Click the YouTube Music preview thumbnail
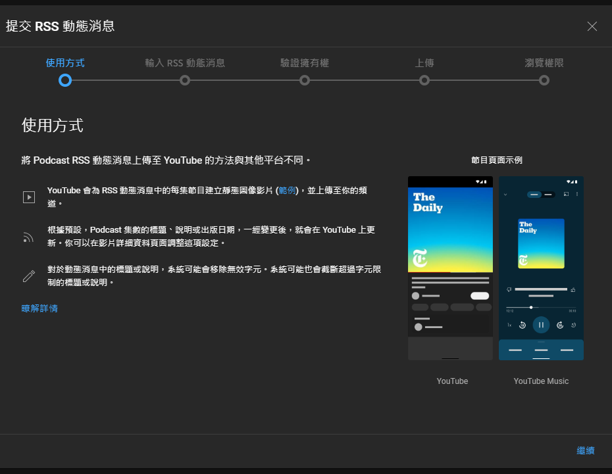 tap(541, 268)
